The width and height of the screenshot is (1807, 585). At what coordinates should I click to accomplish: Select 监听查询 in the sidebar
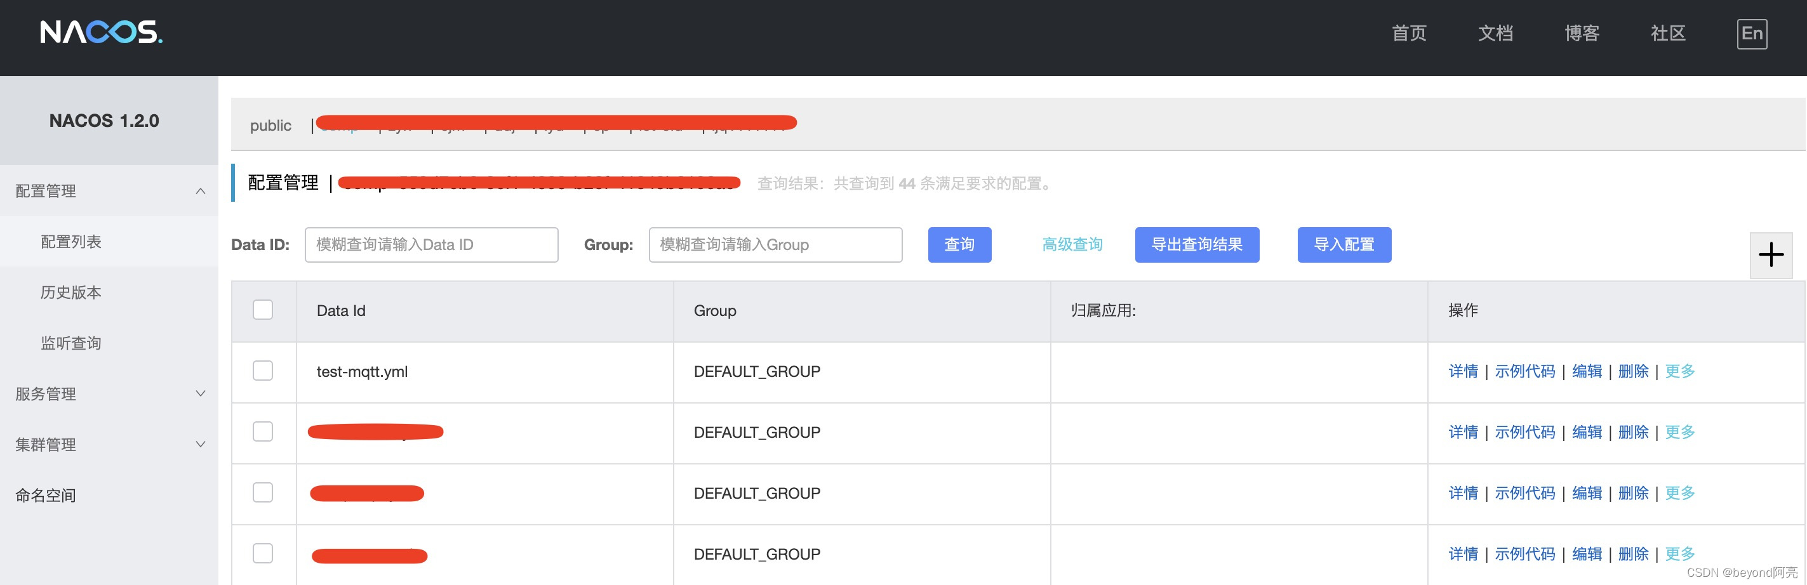click(x=109, y=343)
